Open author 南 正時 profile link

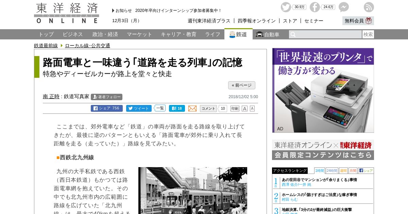(x=51, y=96)
